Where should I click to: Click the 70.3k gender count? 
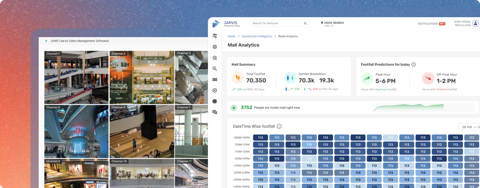tap(307, 81)
